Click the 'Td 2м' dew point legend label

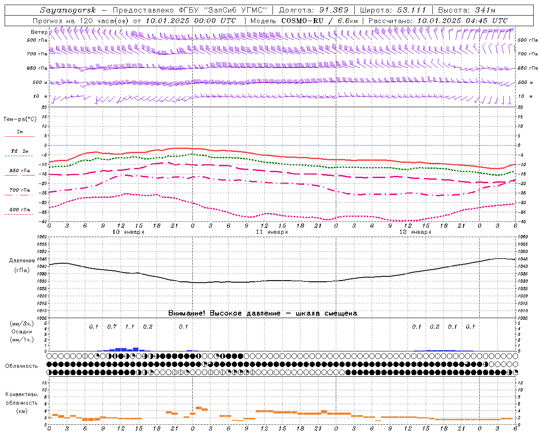pos(20,151)
